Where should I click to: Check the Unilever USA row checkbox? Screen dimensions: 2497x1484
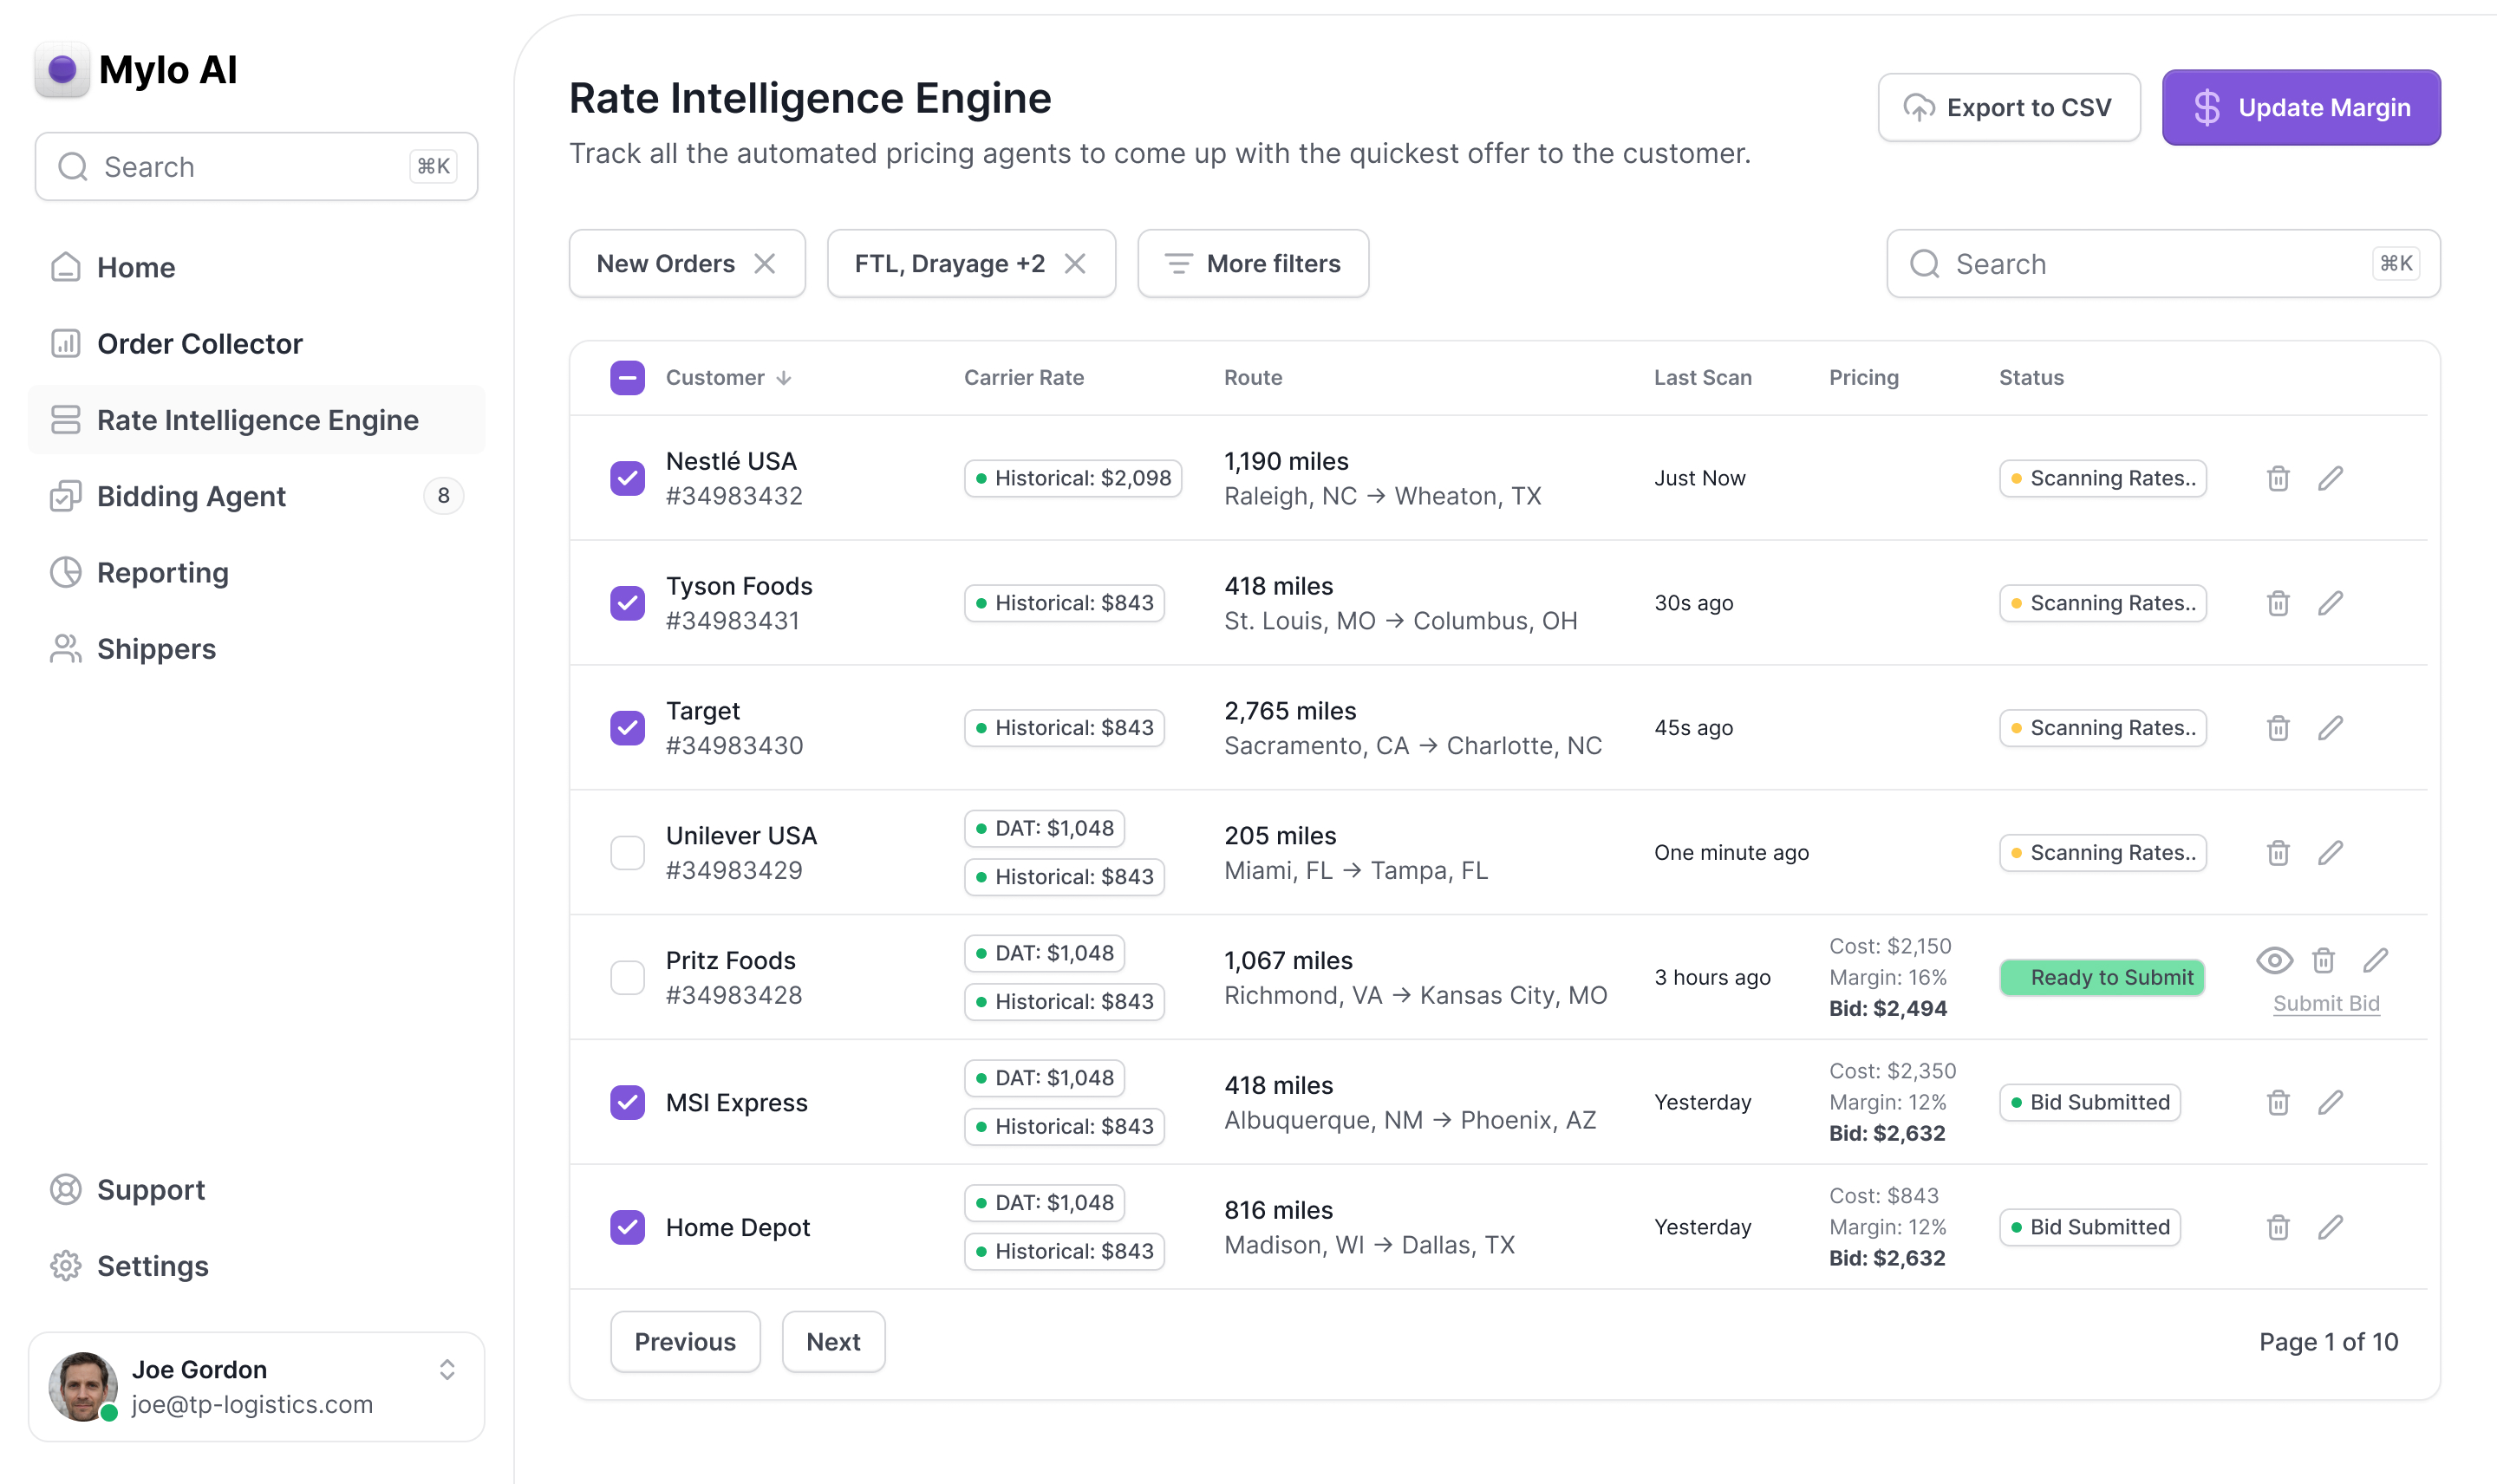point(627,852)
